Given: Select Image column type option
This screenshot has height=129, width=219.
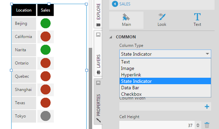Looking at the screenshot, I should point(165,68).
